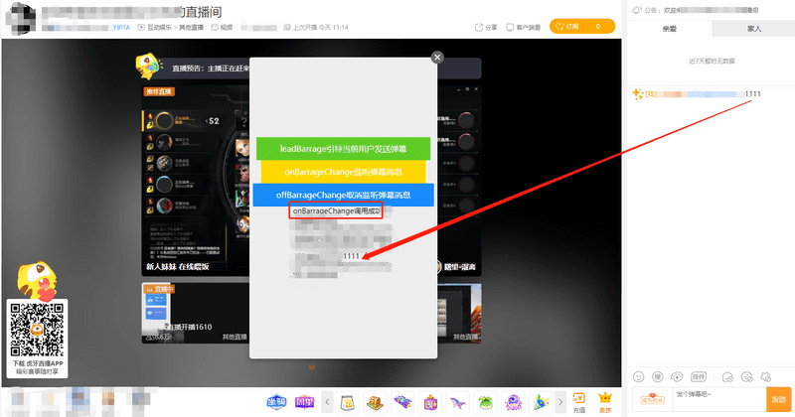The height and width of the screenshot is (417, 795).
Task: Click the yellow onBarrageChange listen button
Action: 343,172
